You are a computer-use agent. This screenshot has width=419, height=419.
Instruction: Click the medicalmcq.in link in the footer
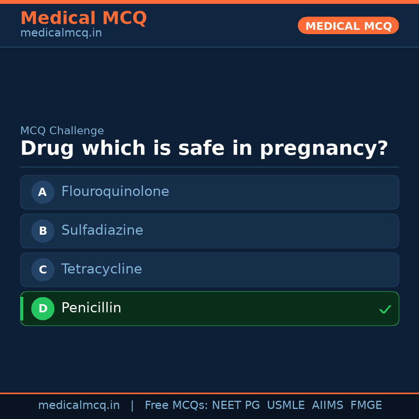coord(79,405)
